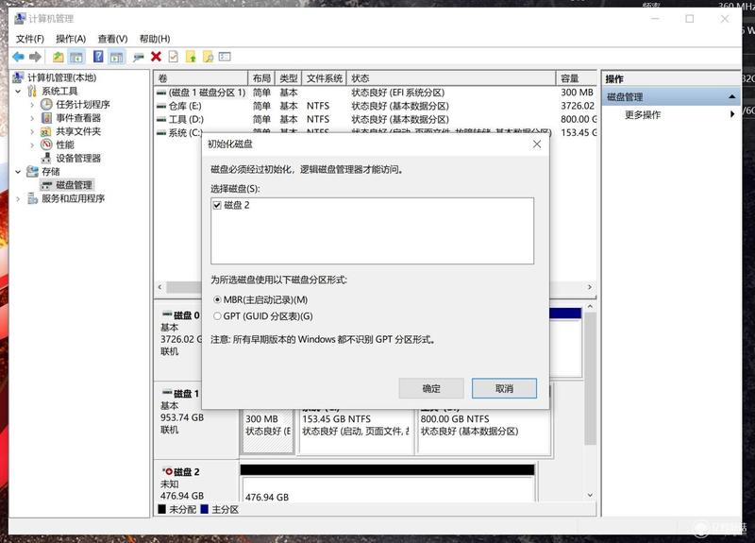This screenshot has width=755, height=543.
Task: Collapse the 磁盘管理 actions section arrow
Action: point(732,97)
